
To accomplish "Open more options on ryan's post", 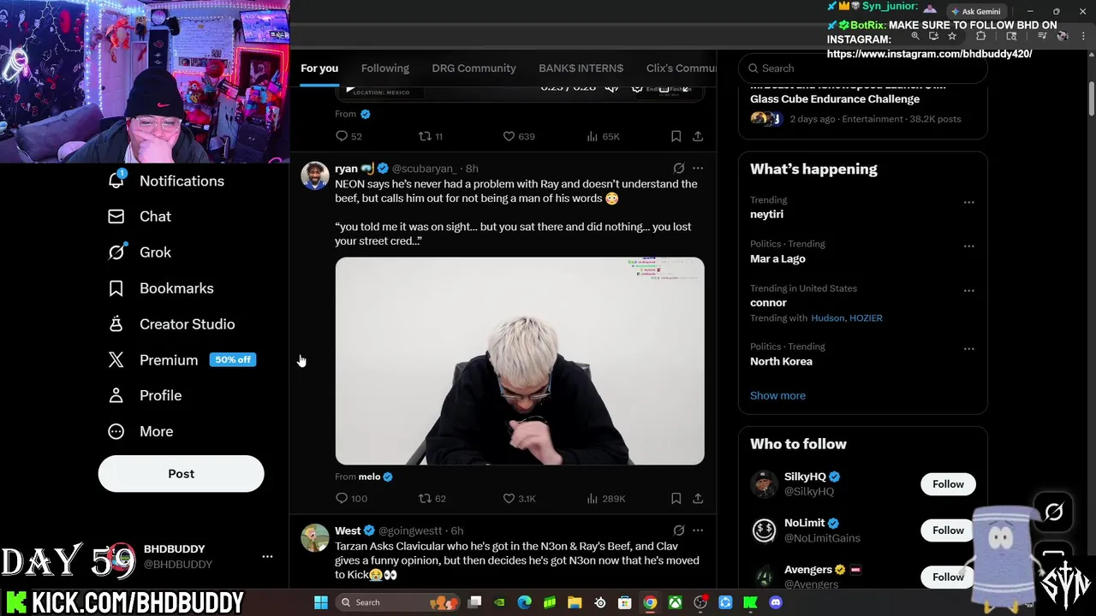I will [698, 169].
